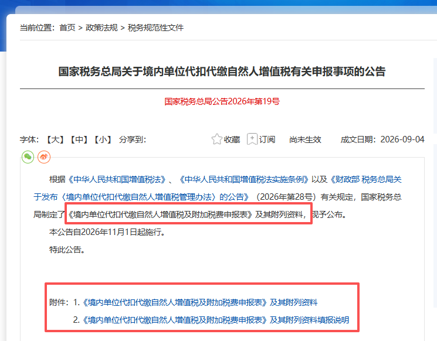This screenshot has width=437, height=341.
Task: Share the announcement to Weibo
Action: coord(44,157)
